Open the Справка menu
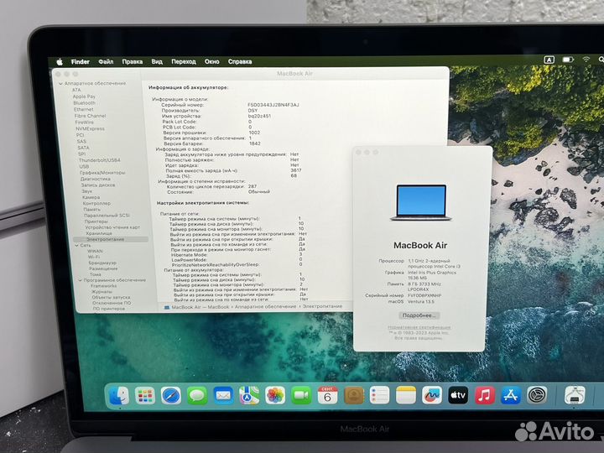This screenshot has height=453, width=604. tap(240, 61)
